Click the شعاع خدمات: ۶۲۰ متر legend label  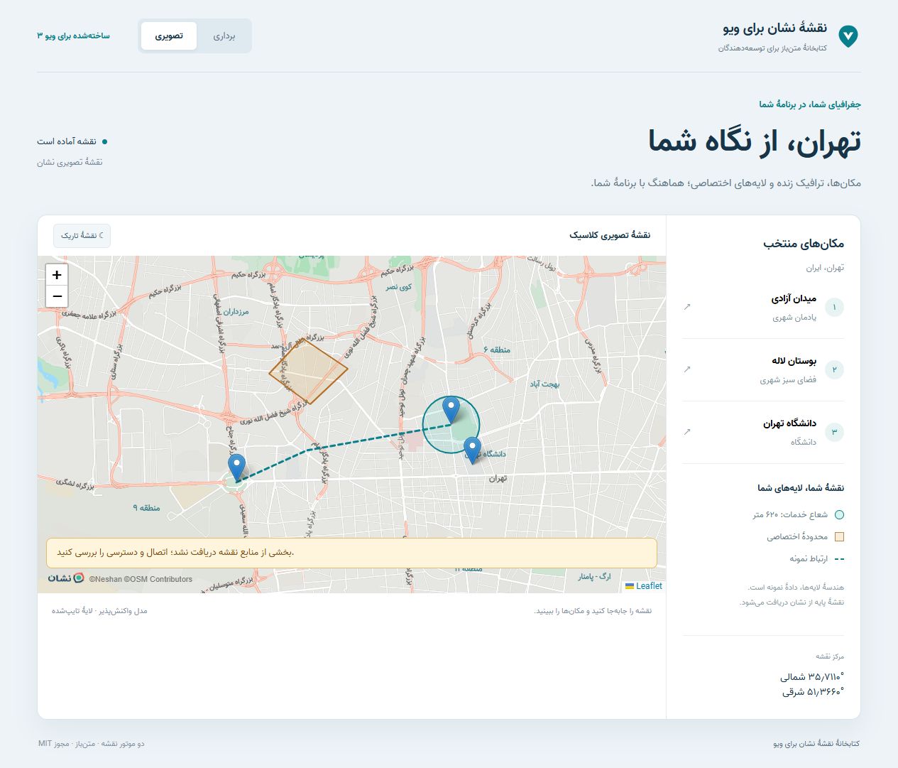(x=790, y=515)
